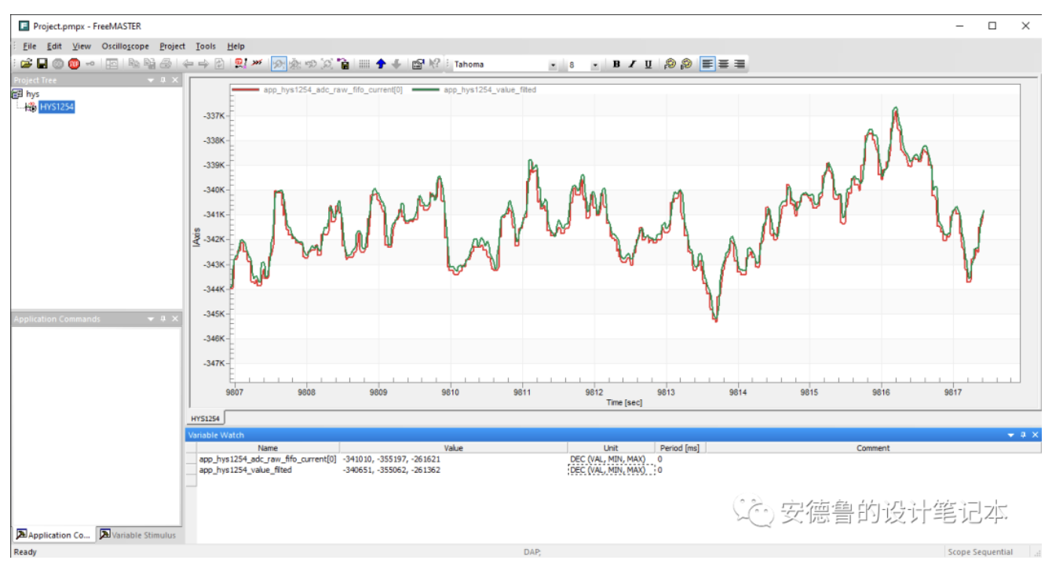Click the highlighted scope zoom tool icon
Screen dimensions: 1052x571
[279, 64]
